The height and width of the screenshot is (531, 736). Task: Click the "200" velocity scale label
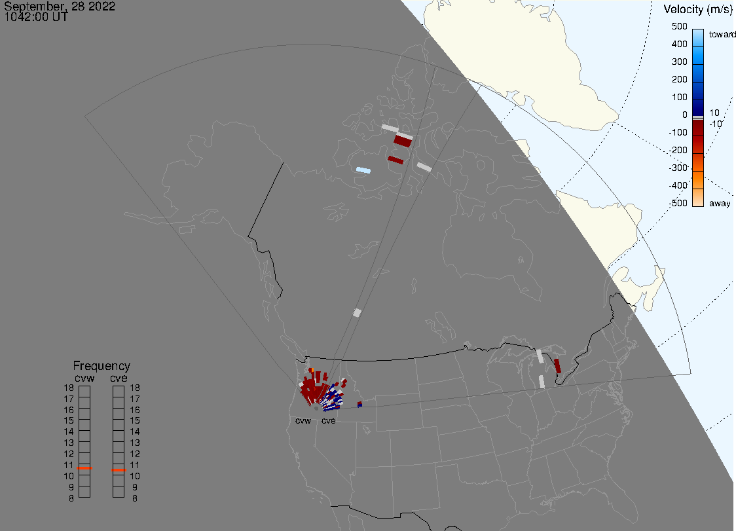coord(679,79)
